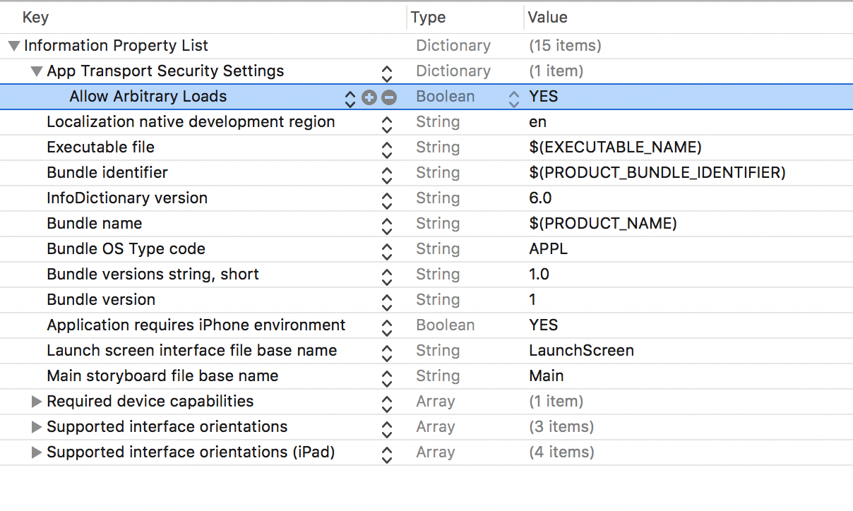Open the Type dropdown for Allow Arbitrary Loads
Screen dimensions: 853x511
click(x=513, y=97)
